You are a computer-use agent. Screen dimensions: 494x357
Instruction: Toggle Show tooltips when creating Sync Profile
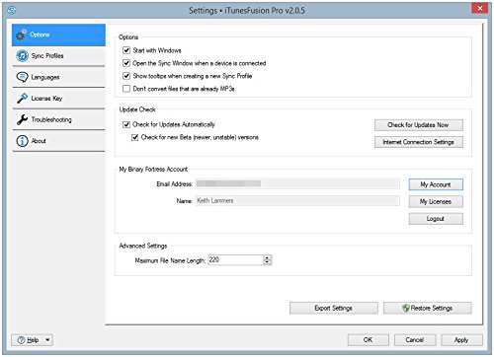pyautogui.click(x=126, y=76)
